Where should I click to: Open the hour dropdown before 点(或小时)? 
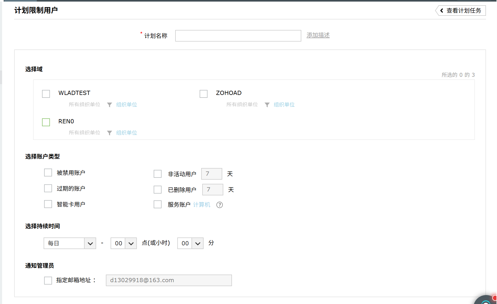pyautogui.click(x=124, y=243)
